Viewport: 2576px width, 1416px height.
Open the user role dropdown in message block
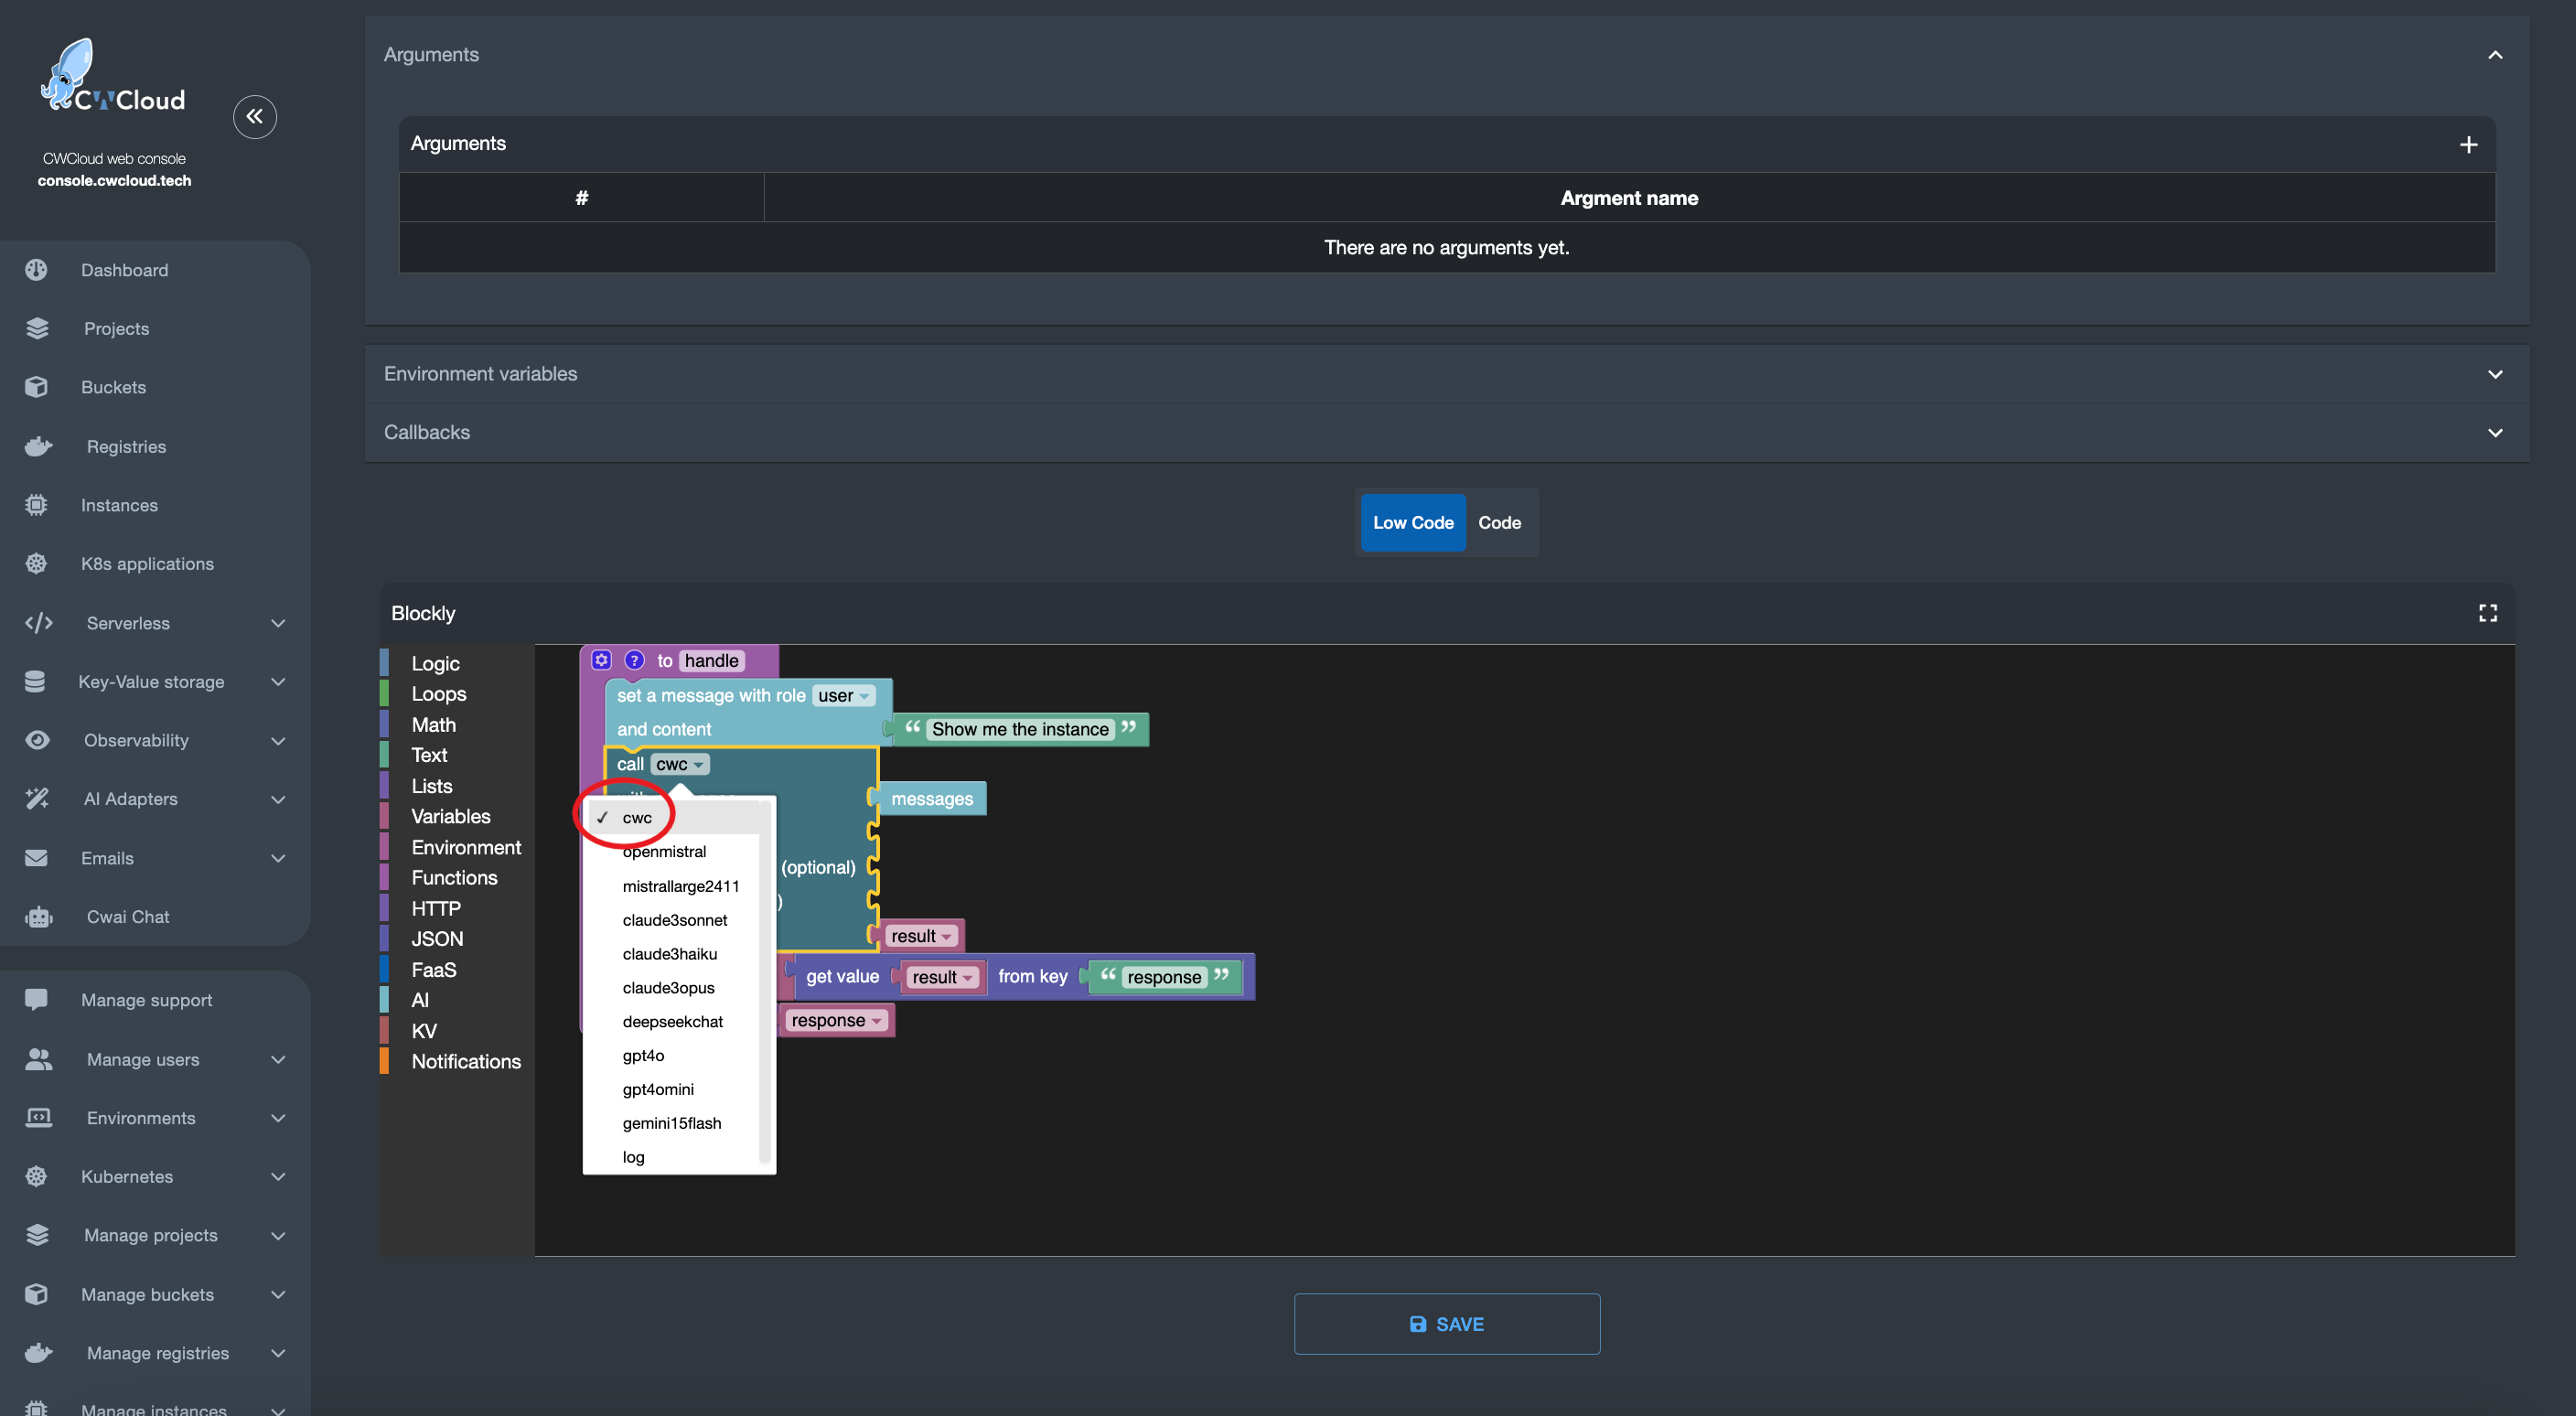[x=844, y=695]
